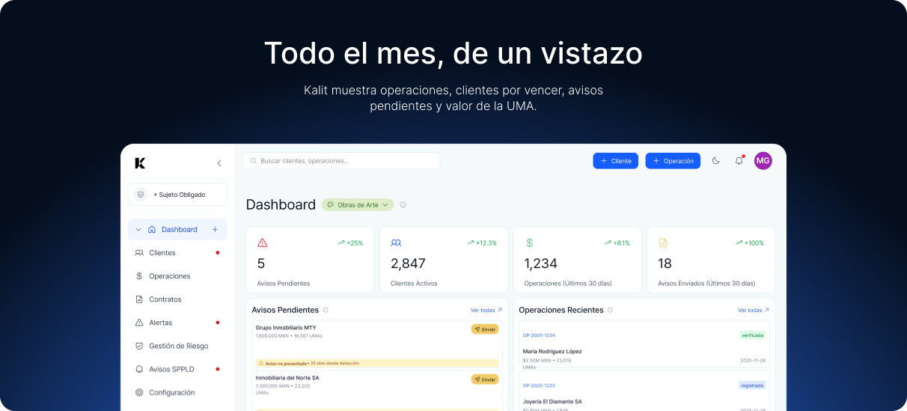
Task: Click the +12.3% trend indicator
Action: coord(482,243)
